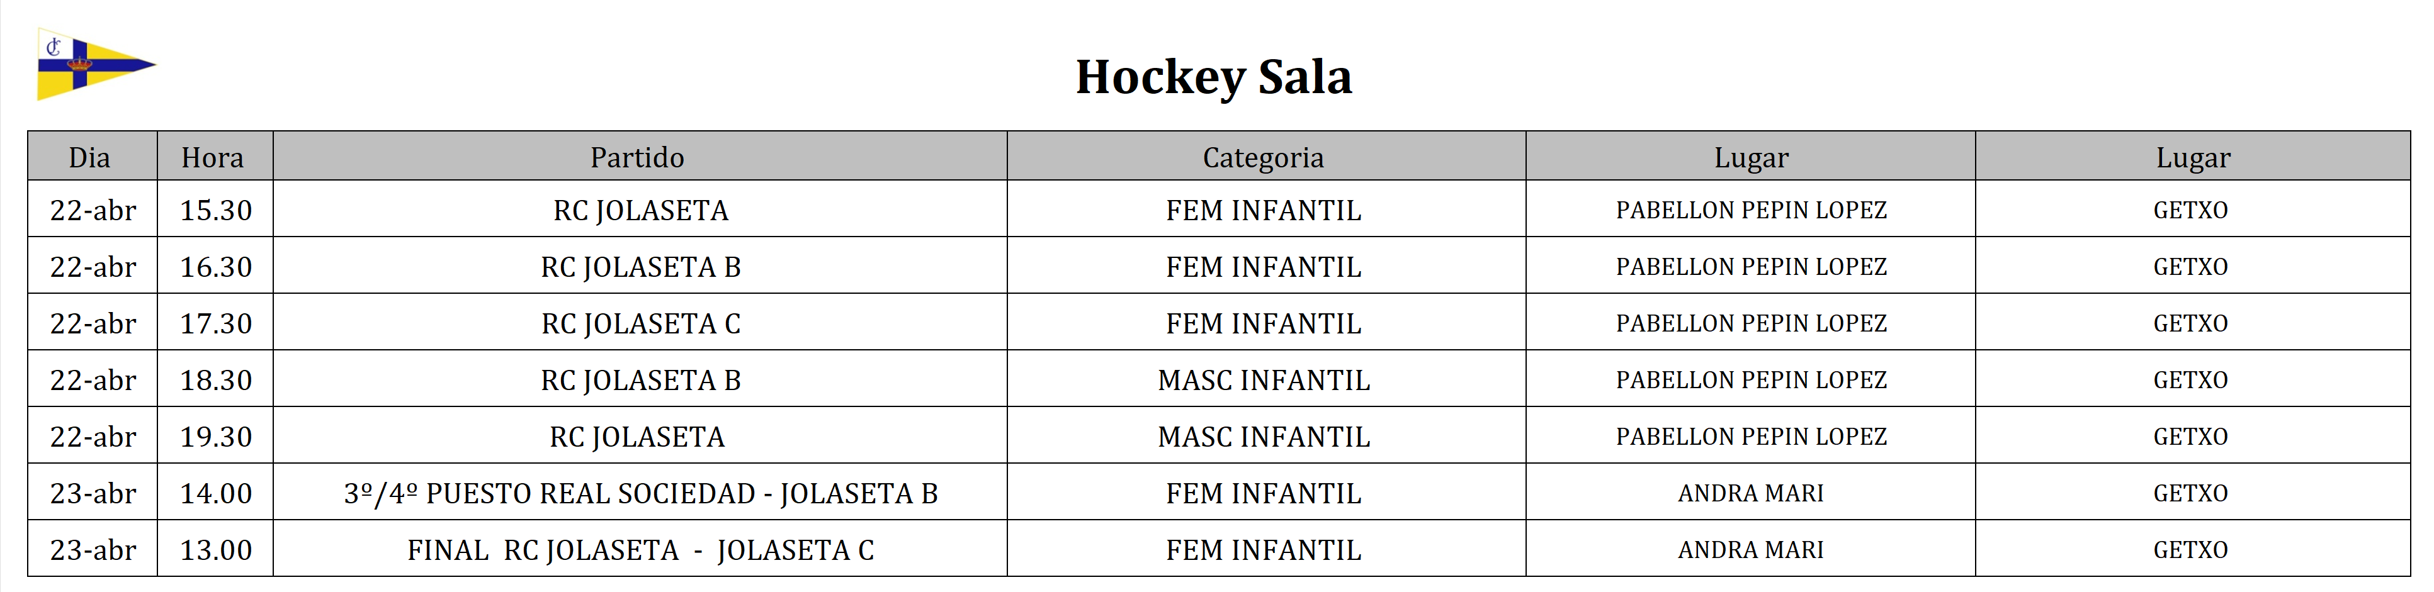Select the Hora column header
This screenshot has width=2434, height=592.
coord(213,157)
